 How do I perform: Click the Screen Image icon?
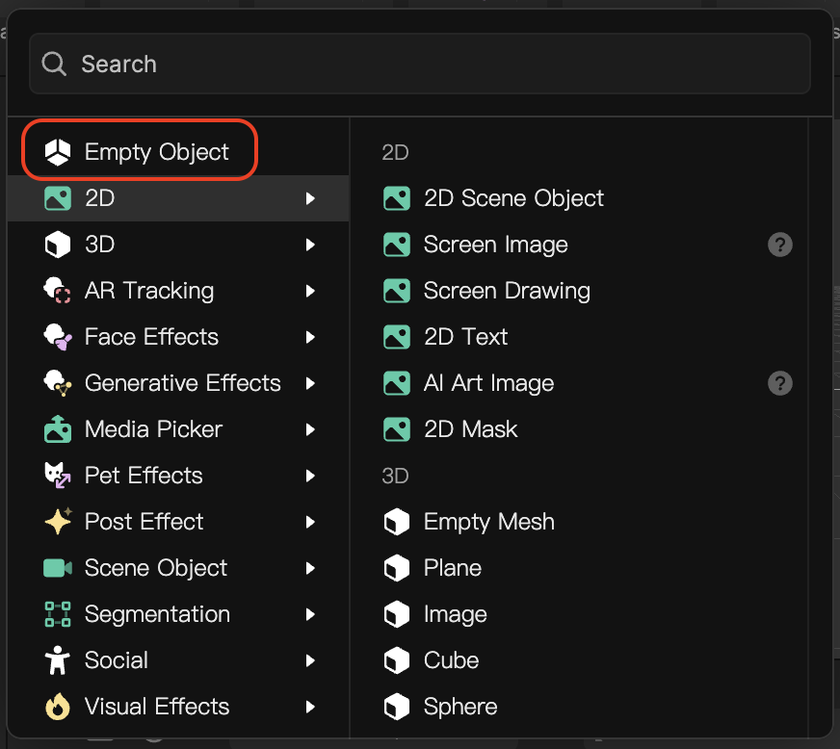click(397, 245)
